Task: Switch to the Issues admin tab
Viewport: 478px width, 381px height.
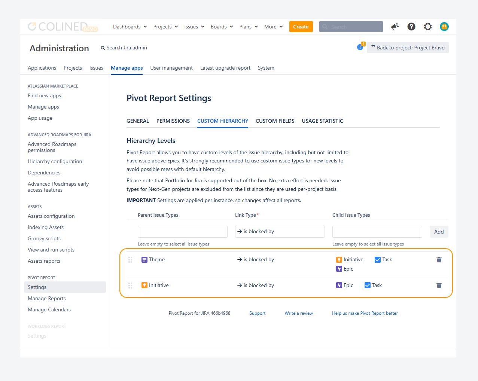Action: (x=96, y=68)
